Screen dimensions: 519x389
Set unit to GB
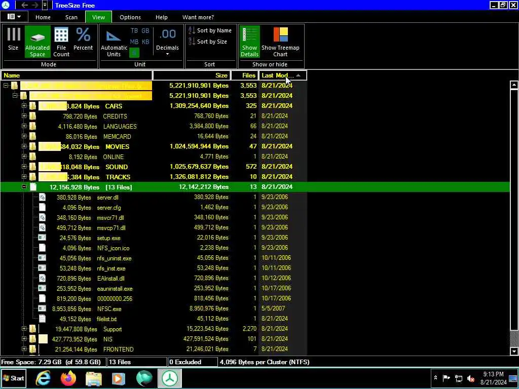145,31
